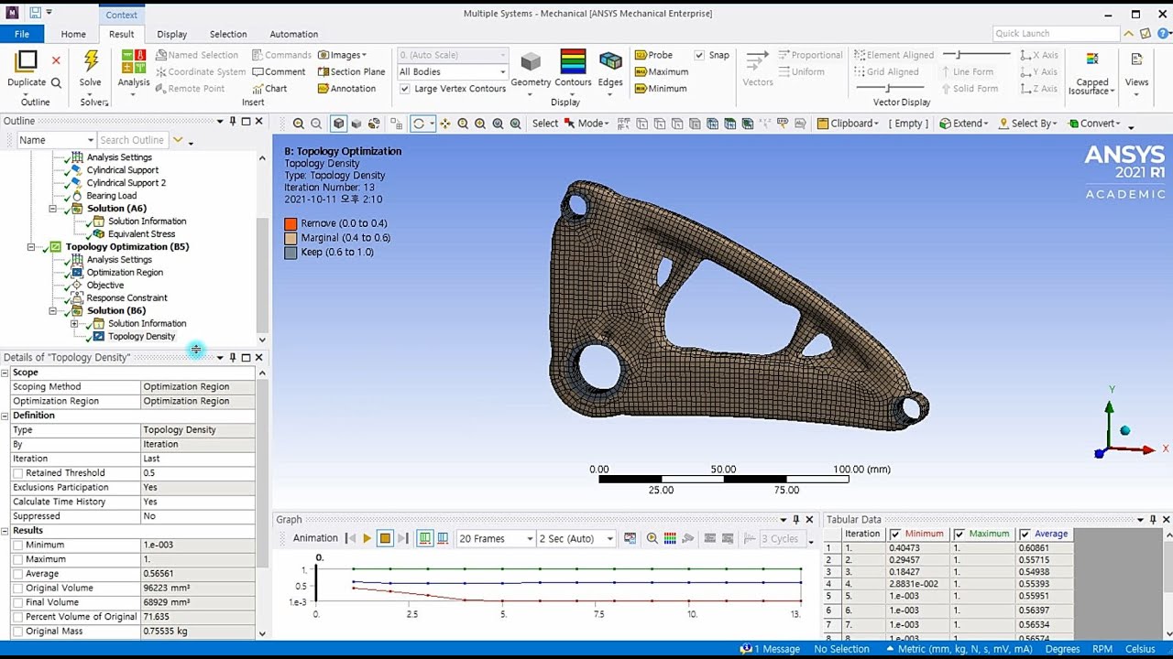The image size is (1173, 659).
Task: Click the Annotation tool
Action: pyautogui.click(x=346, y=89)
